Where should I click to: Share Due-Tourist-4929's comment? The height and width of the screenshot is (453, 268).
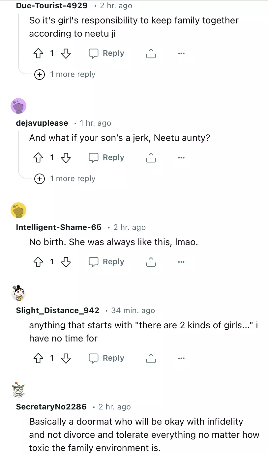[x=151, y=53]
